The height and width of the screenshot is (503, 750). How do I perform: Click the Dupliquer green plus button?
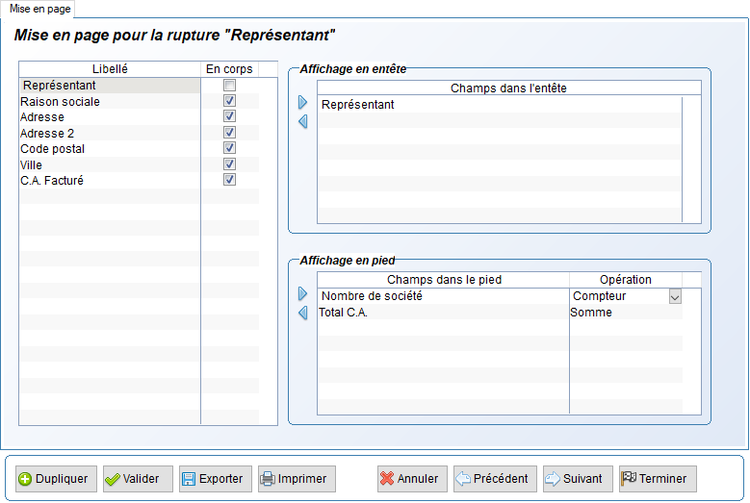(x=56, y=479)
